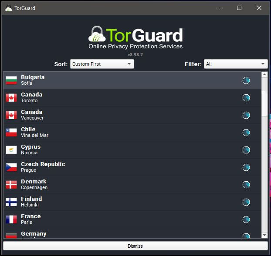Click the Chile flag icon
The image size is (271, 256).
point(11,133)
